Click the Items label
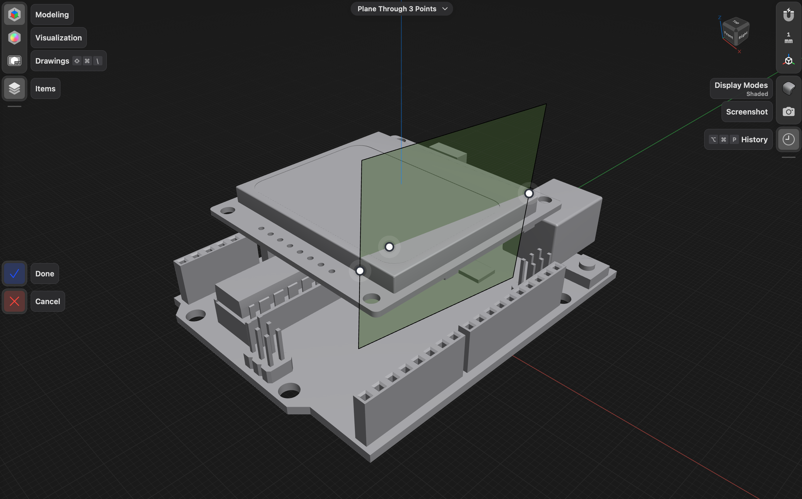The height and width of the screenshot is (499, 802). tap(45, 88)
